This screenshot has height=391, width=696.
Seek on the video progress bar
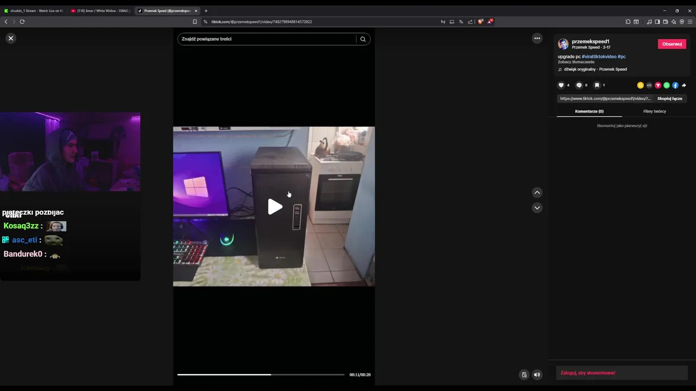[x=261, y=375]
